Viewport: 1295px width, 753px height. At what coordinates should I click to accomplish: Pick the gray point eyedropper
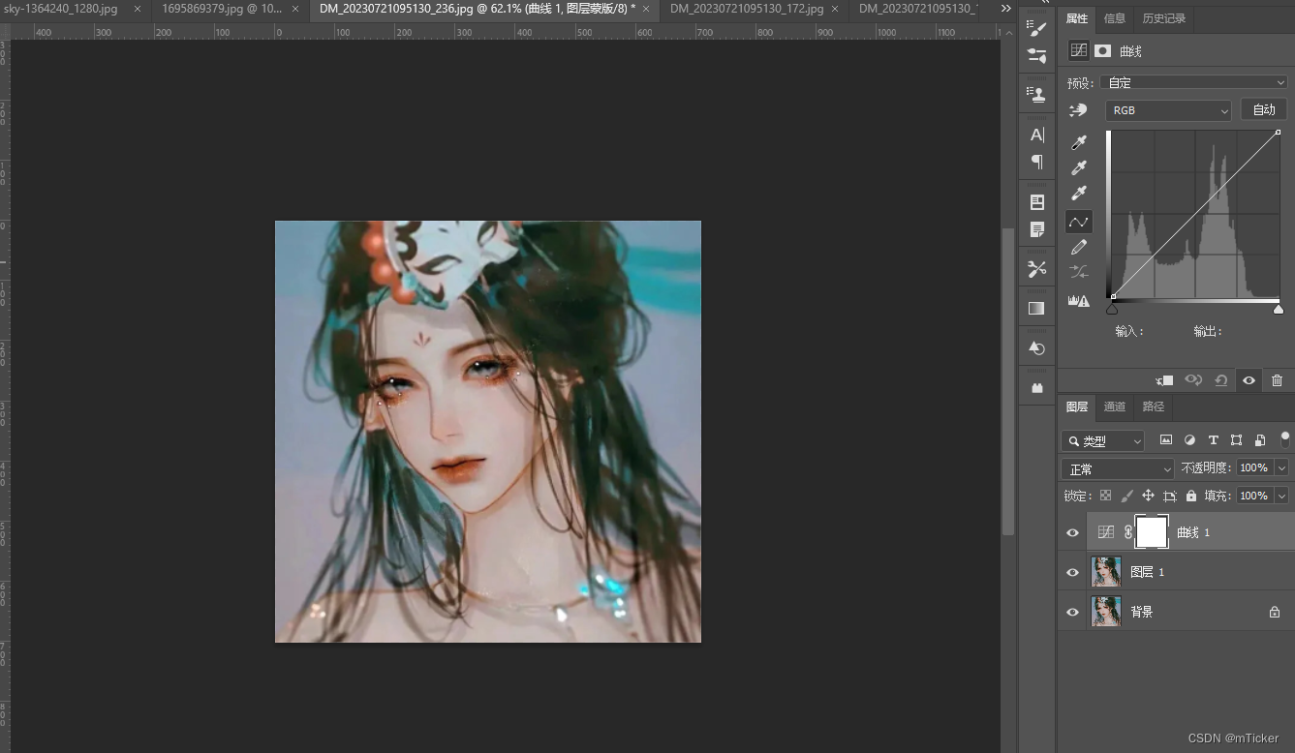(1078, 168)
